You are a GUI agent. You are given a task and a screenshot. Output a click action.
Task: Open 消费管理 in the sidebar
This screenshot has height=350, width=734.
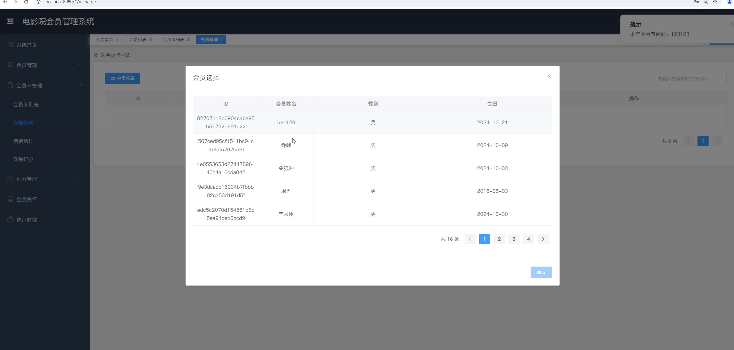click(x=23, y=141)
